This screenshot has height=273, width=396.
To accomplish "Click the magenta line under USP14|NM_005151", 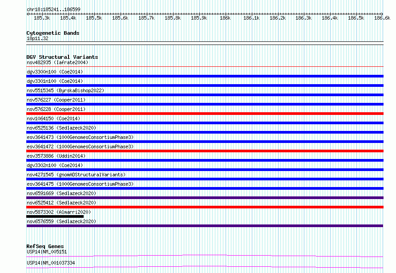I will [205, 256].
